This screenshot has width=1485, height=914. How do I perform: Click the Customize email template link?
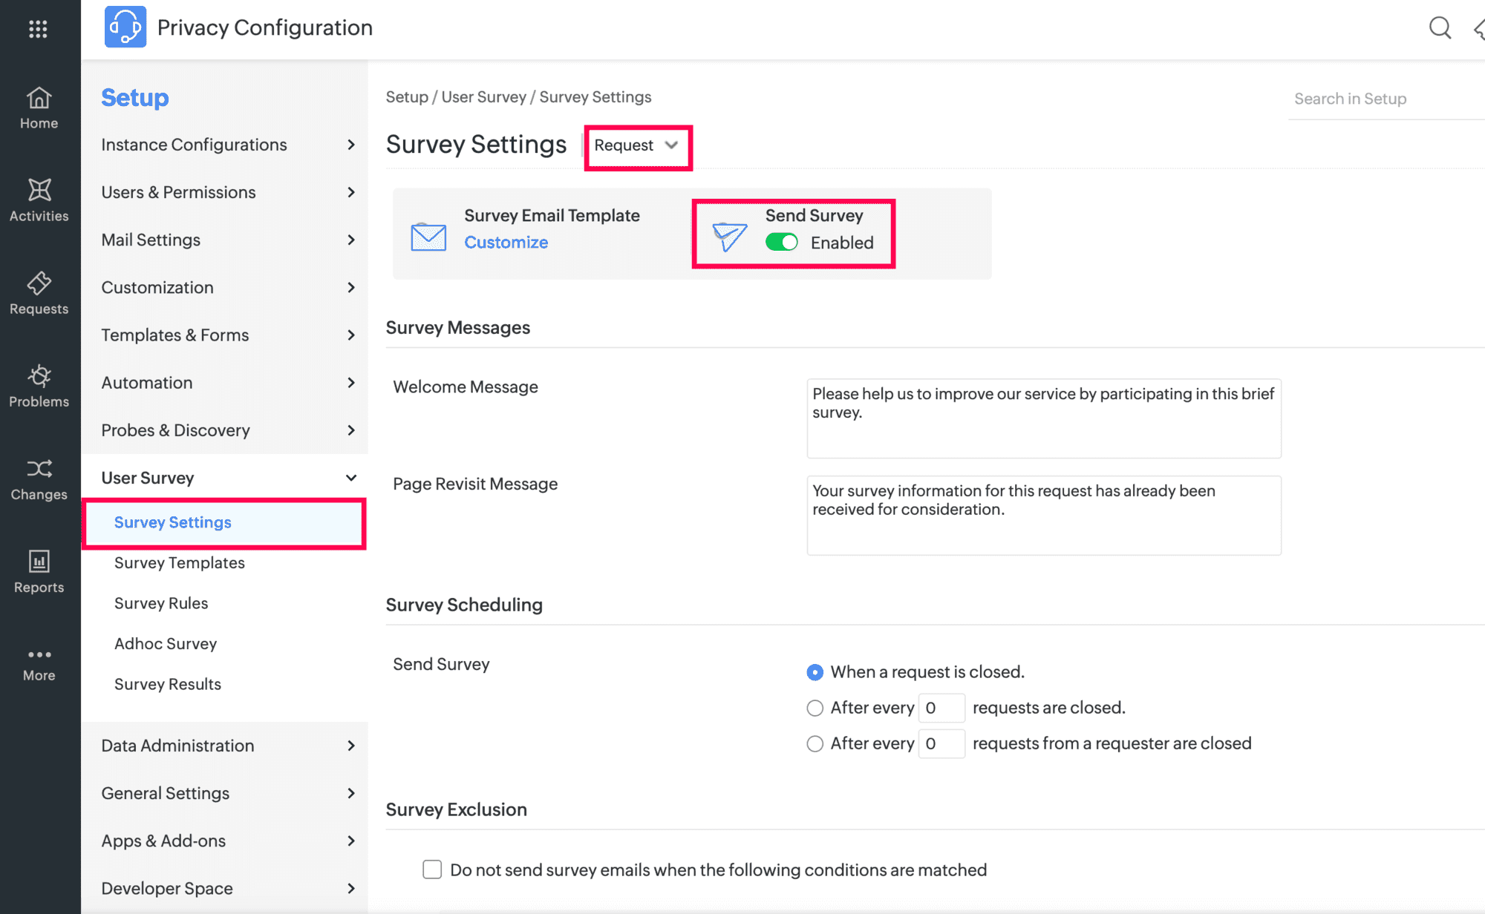tap(506, 243)
